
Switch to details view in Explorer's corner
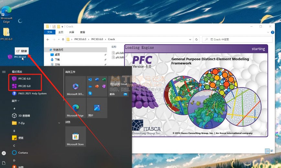[267, 151]
